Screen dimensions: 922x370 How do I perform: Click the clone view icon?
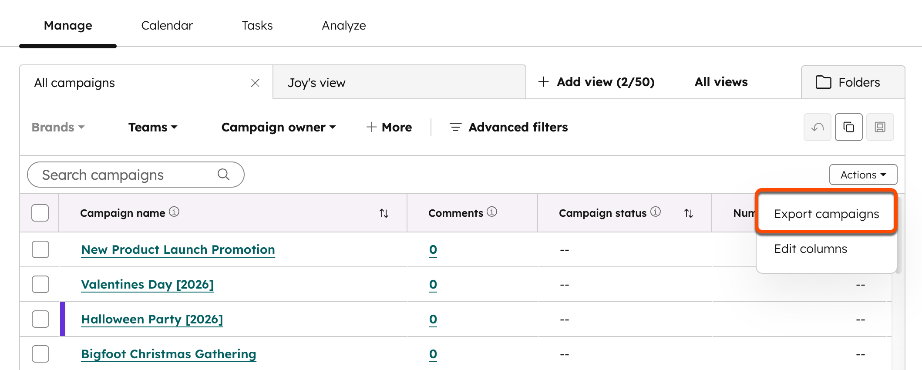(x=848, y=127)
